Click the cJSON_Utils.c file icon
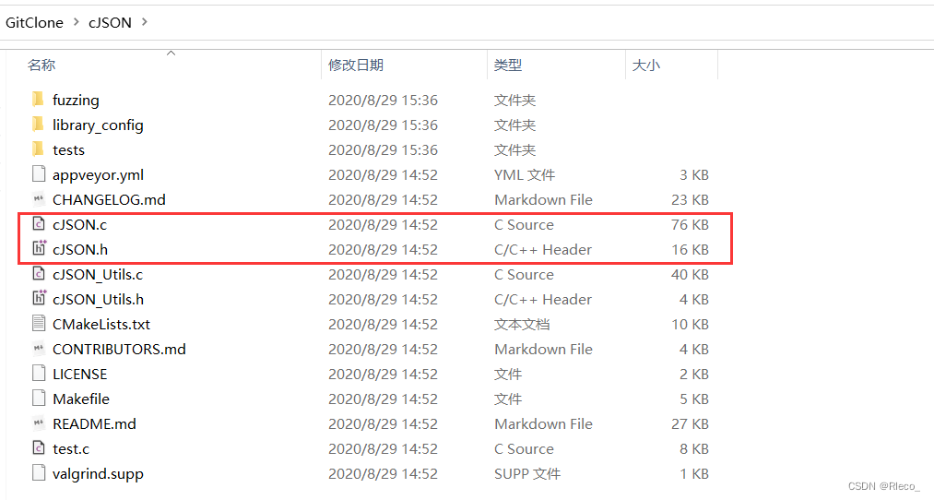This screenshot has height=500, width=934. click(39, 274)
